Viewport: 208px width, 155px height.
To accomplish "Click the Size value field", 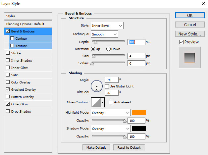I will coord(136,56).
